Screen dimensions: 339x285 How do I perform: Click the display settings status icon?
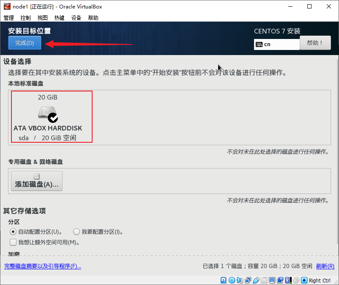[x=272, y=280]
